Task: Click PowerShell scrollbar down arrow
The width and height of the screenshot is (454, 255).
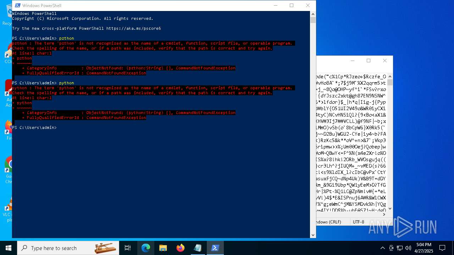Action: click(313, 235)
